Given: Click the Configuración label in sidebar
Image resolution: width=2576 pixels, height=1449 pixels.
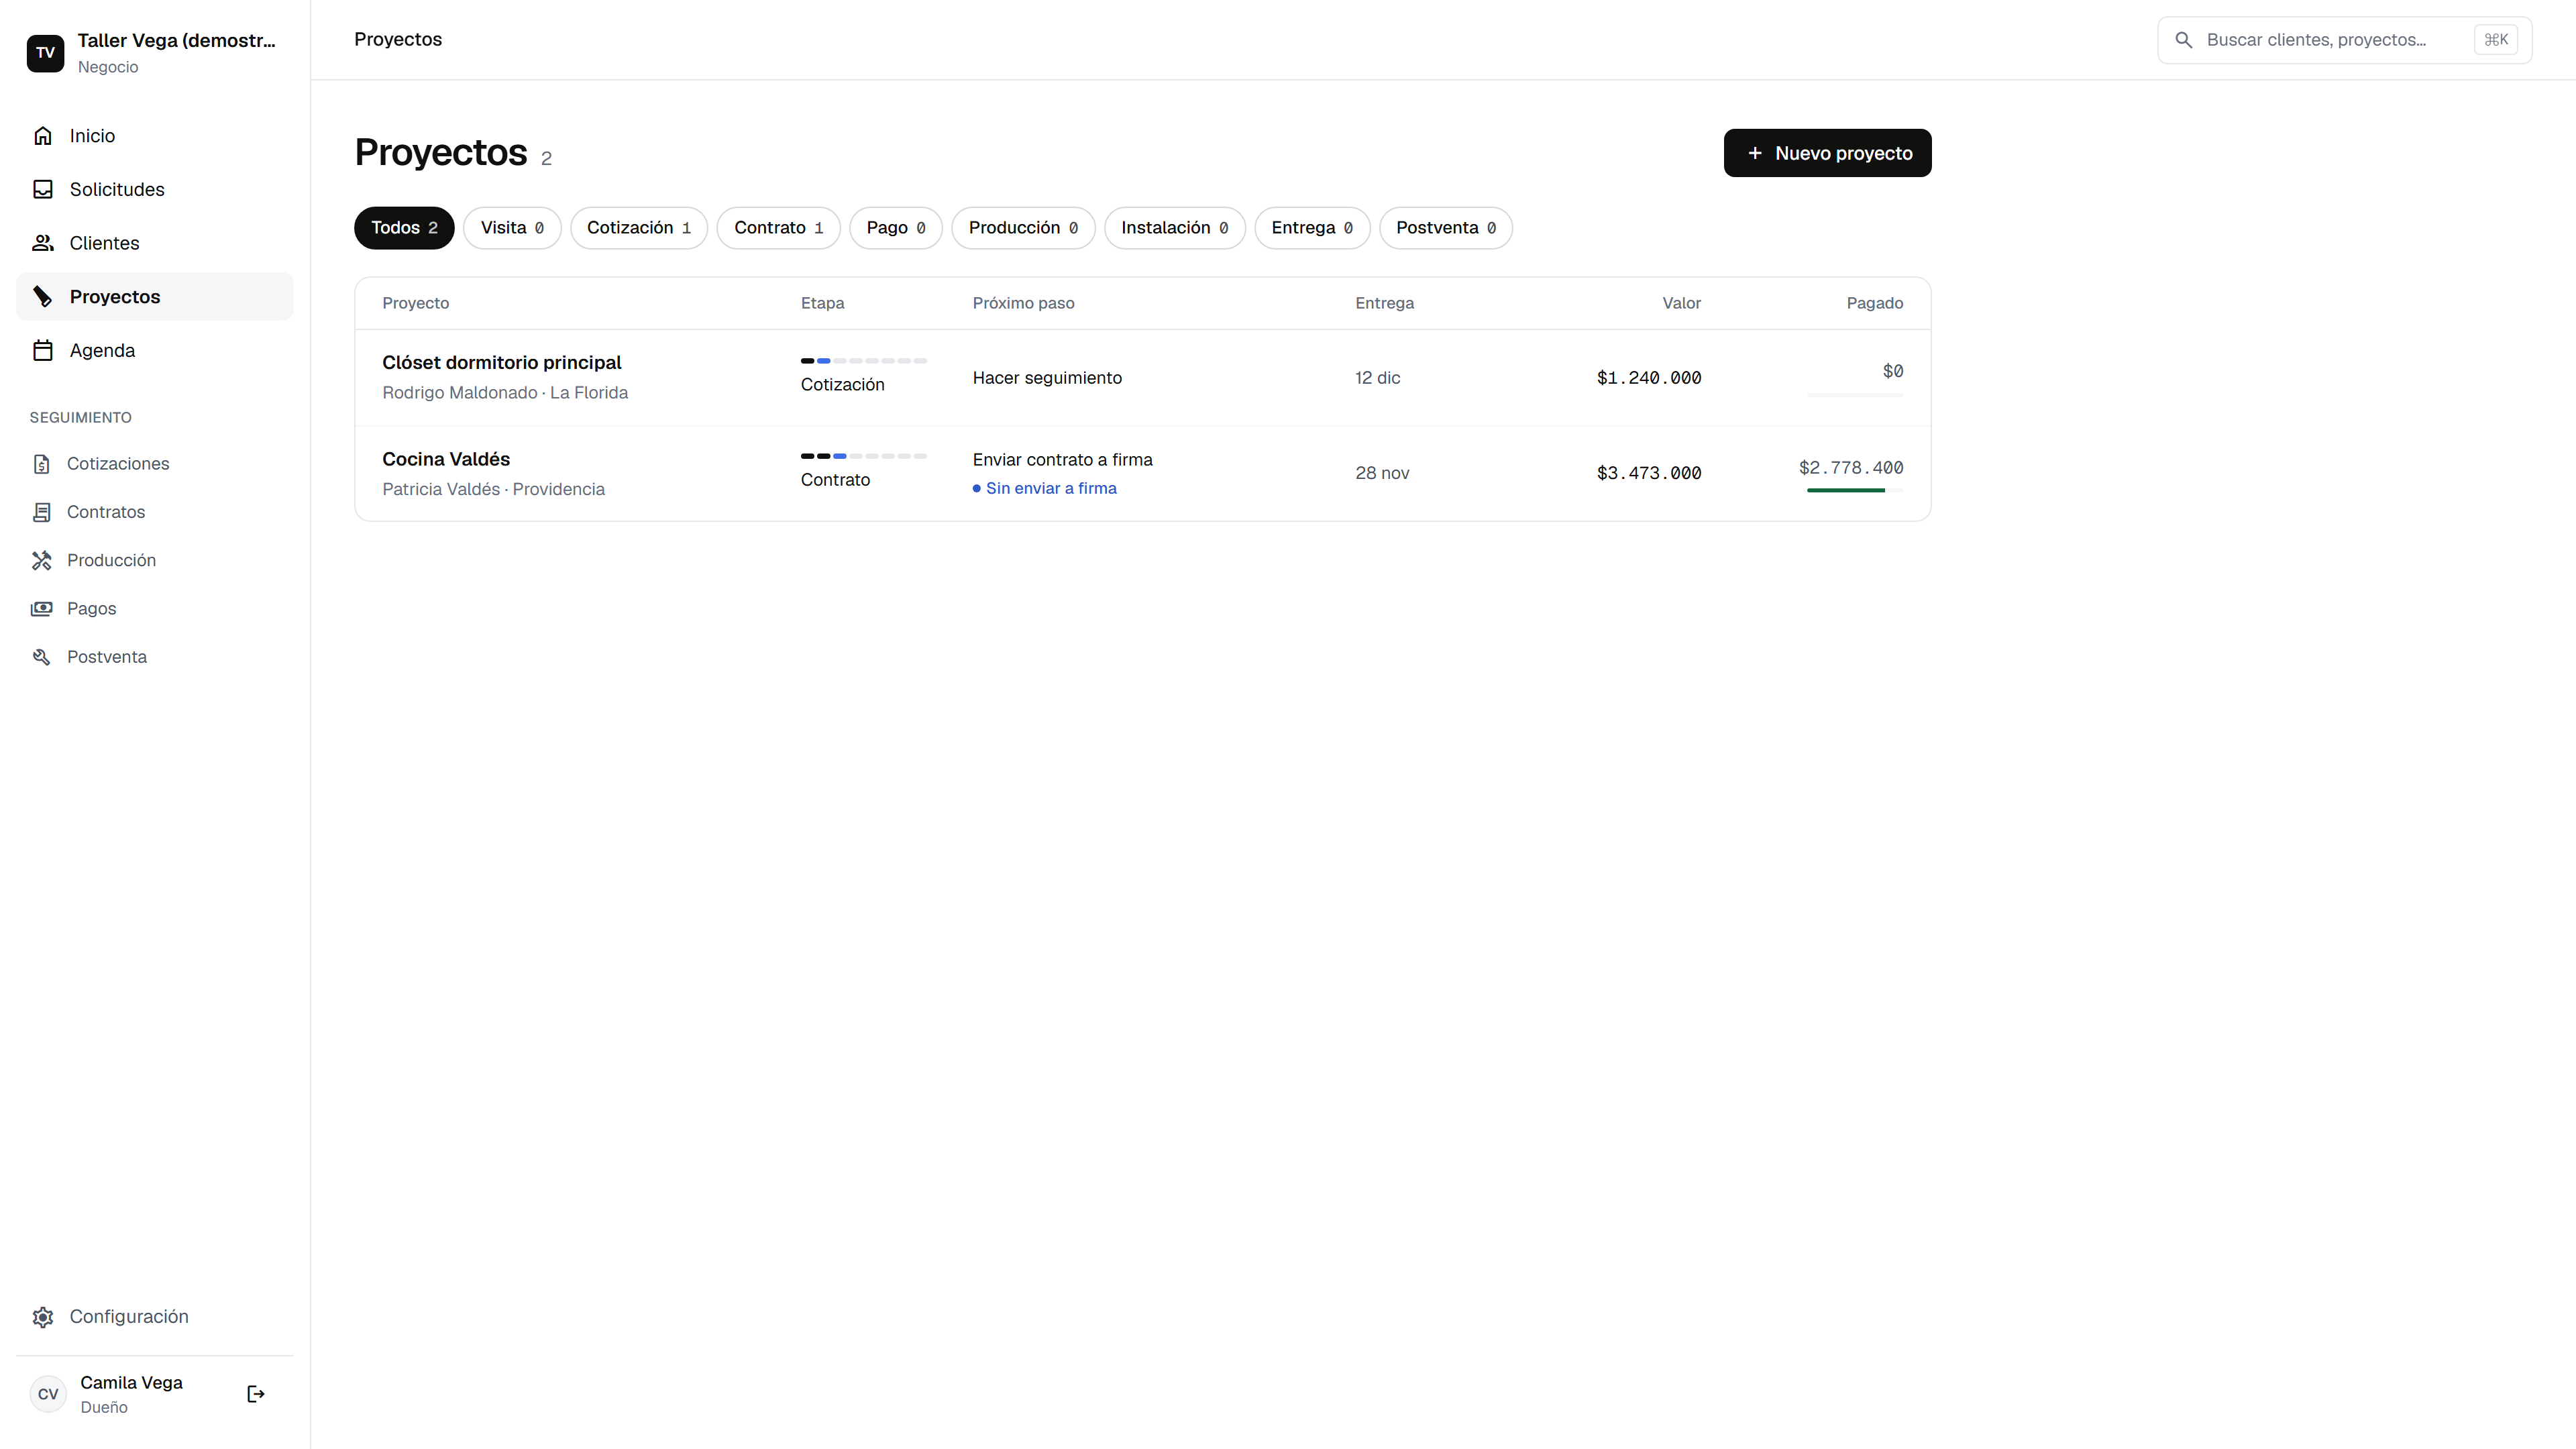Looking at the screenshot, I should point(129,1317).
